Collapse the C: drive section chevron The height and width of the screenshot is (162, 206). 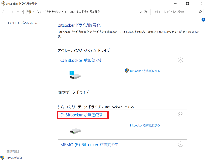point(181,60)
